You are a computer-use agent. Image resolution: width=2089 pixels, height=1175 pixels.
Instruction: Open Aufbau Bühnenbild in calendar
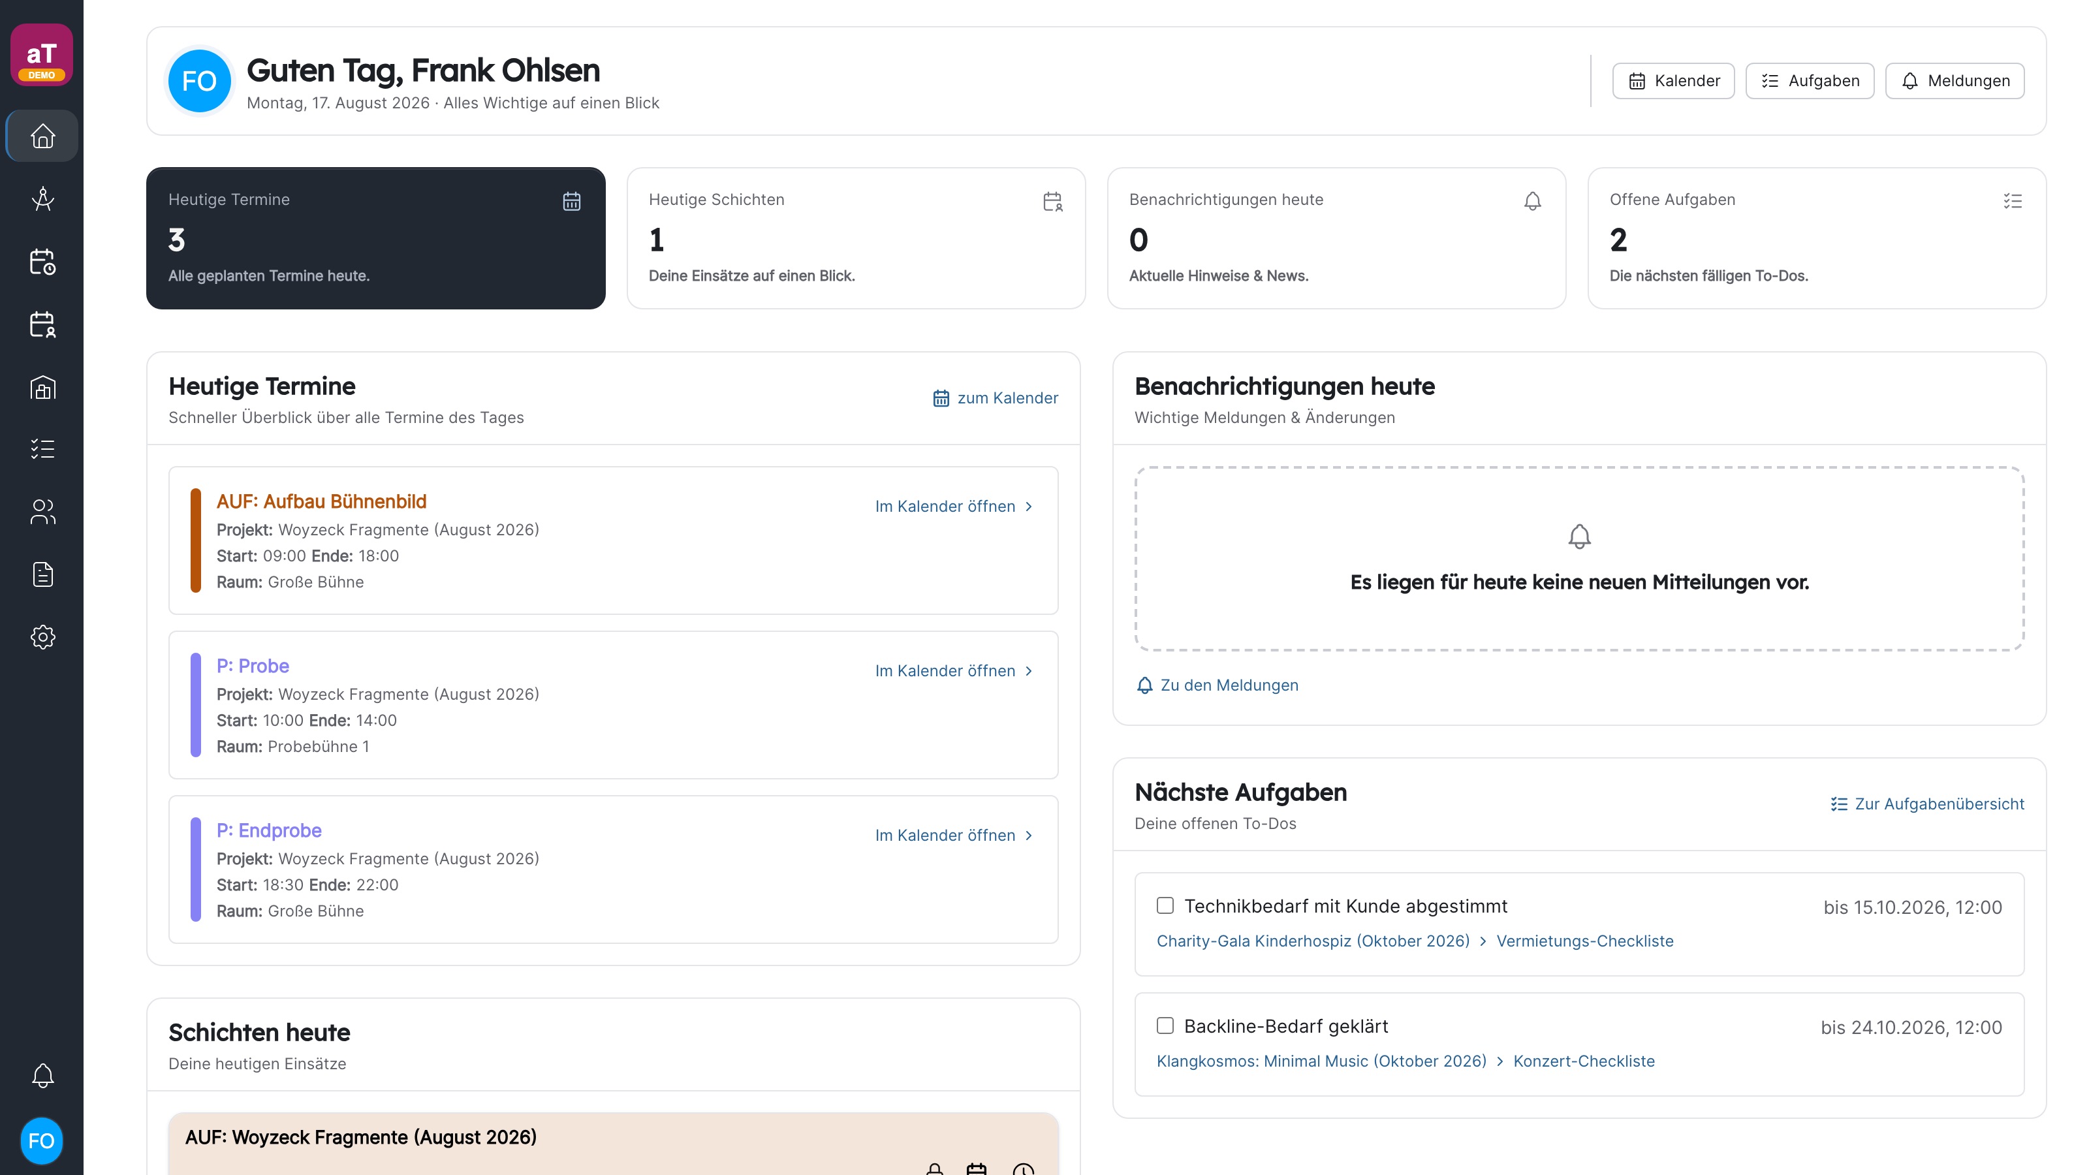954,506
